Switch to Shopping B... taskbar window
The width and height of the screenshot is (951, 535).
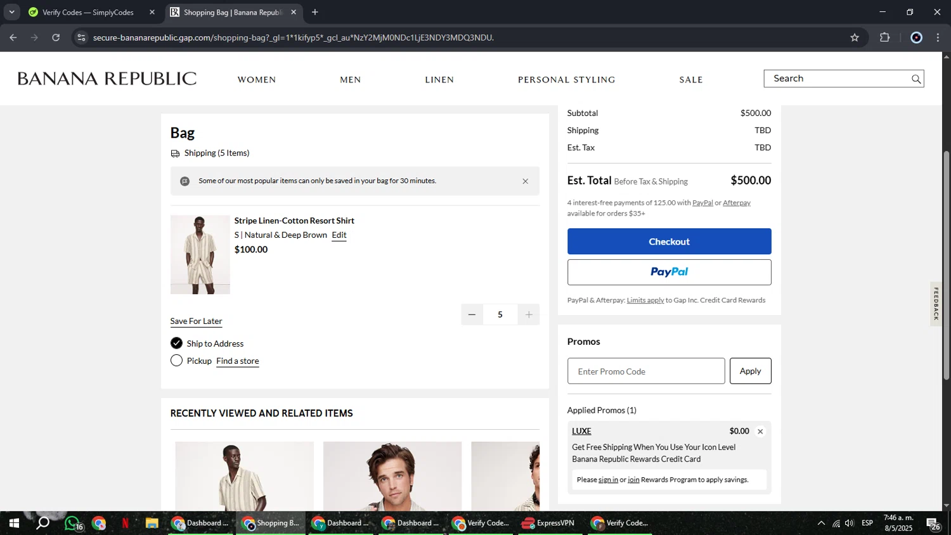(x=270, y=524)
